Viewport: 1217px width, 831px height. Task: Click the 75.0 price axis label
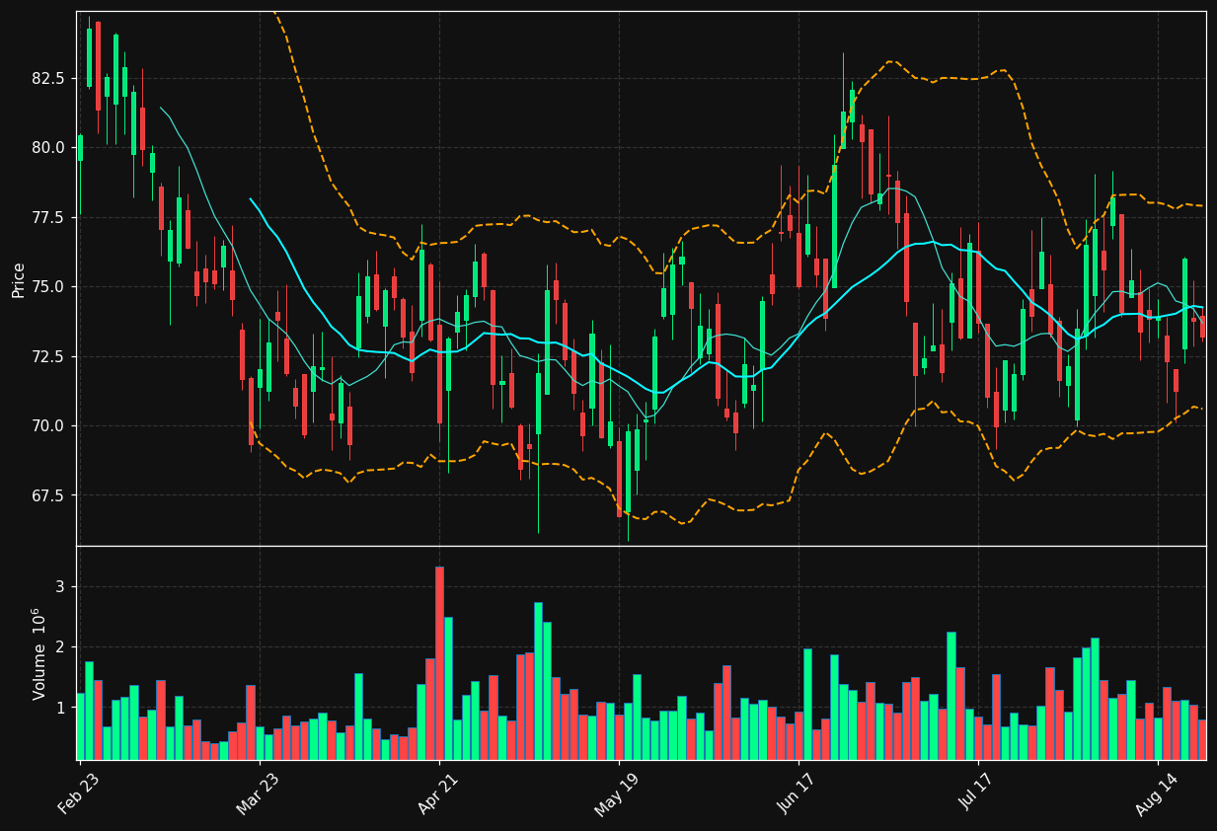click(x=49, y=287)
